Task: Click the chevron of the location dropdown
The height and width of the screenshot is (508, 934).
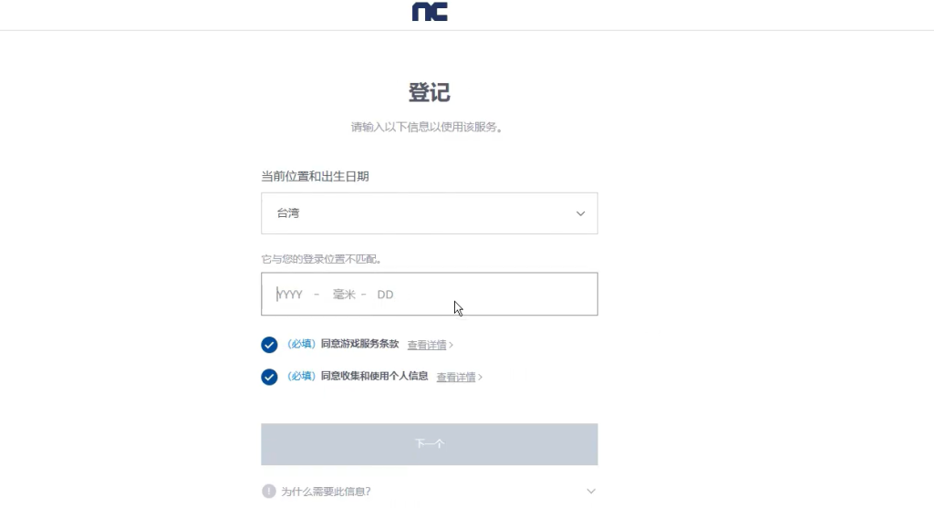Action: click(580, 213)
